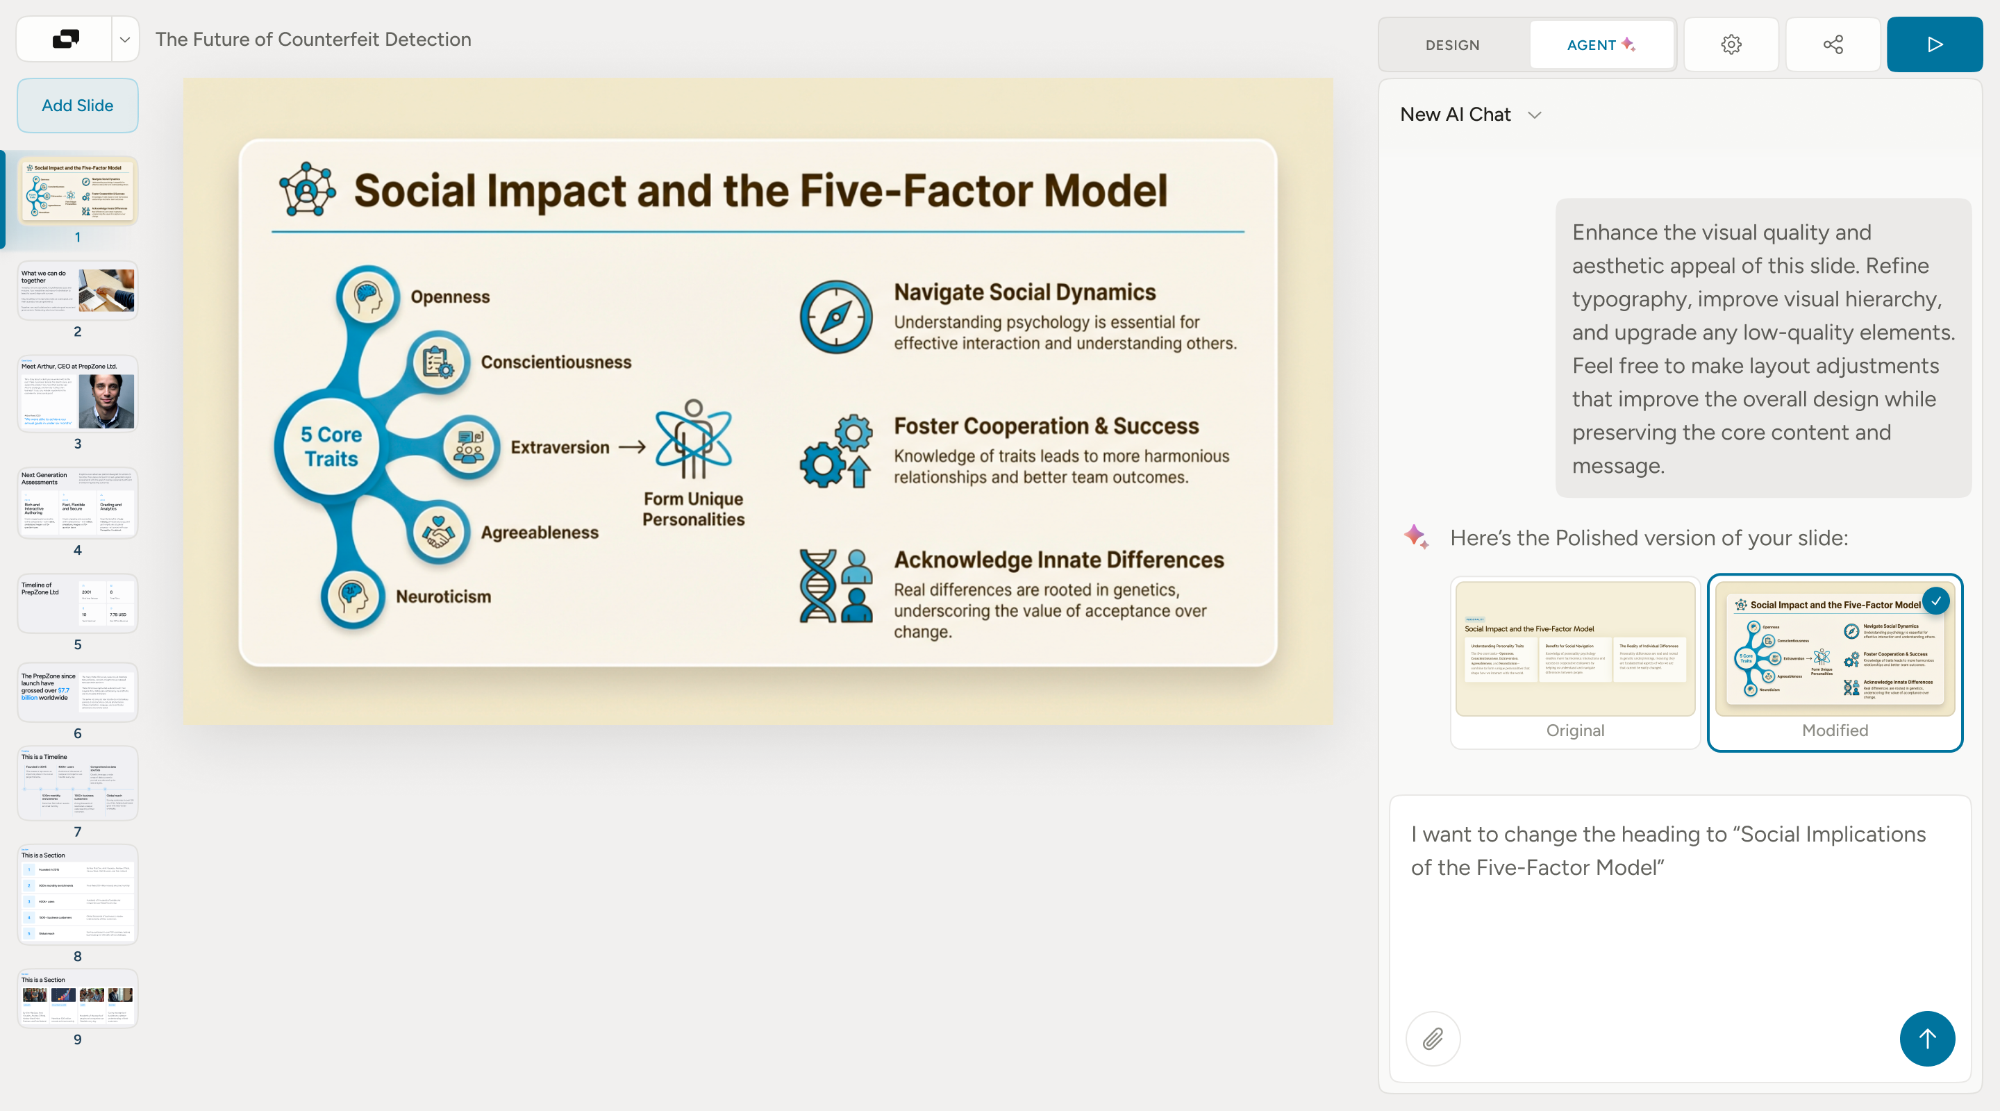Click the slide heading Social Impact and the Five-Factor Model
The image size is (2000, 1111).
[x=760, y=190]
